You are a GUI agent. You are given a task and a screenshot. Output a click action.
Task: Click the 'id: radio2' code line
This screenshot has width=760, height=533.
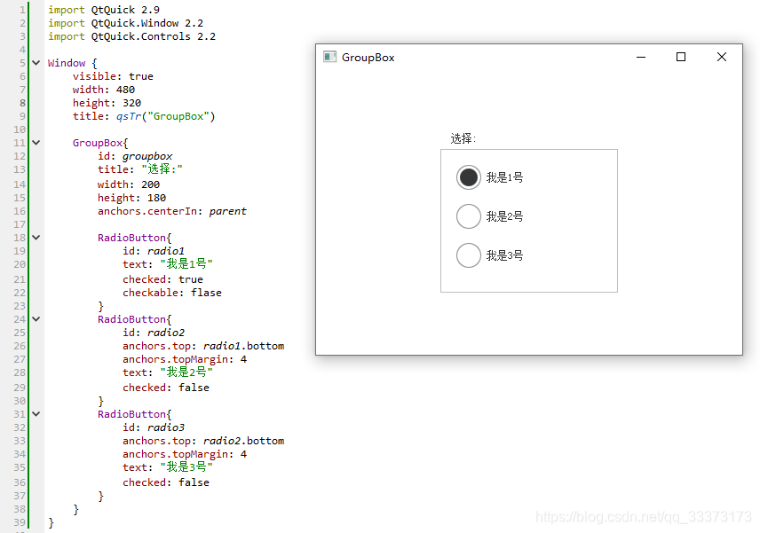coord(154,333)
